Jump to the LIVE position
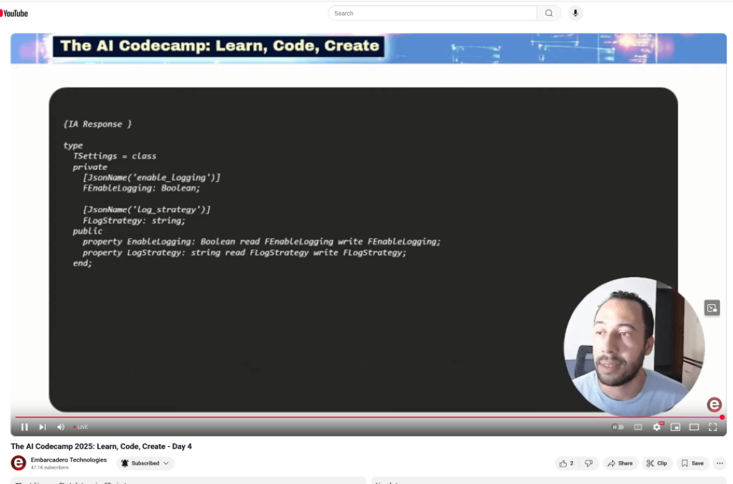The height and width of the screenshot is (484, 733). click(x=80, y=427)
